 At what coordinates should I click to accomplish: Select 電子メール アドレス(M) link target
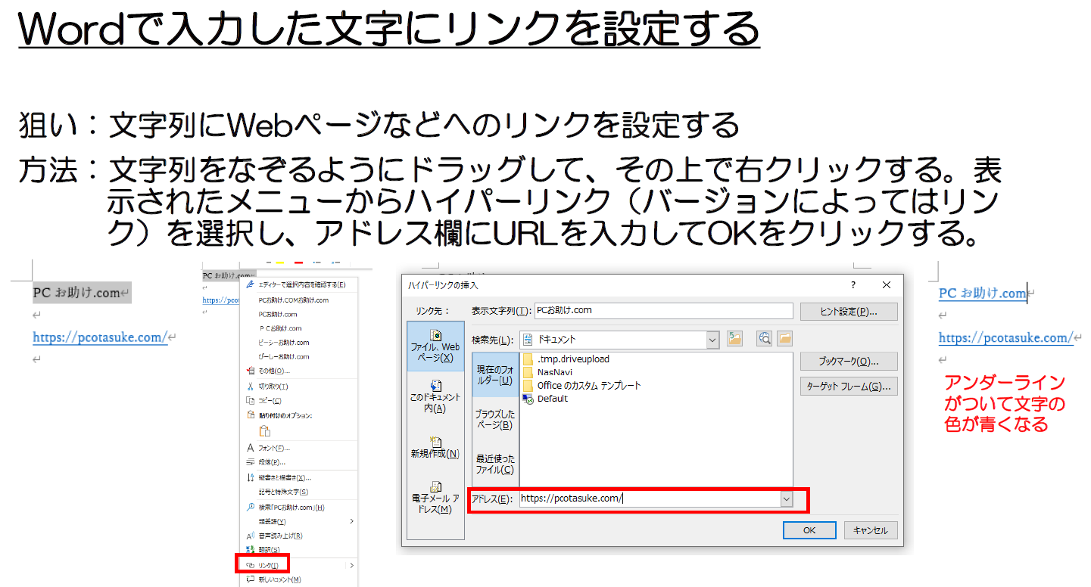[435, 498]
